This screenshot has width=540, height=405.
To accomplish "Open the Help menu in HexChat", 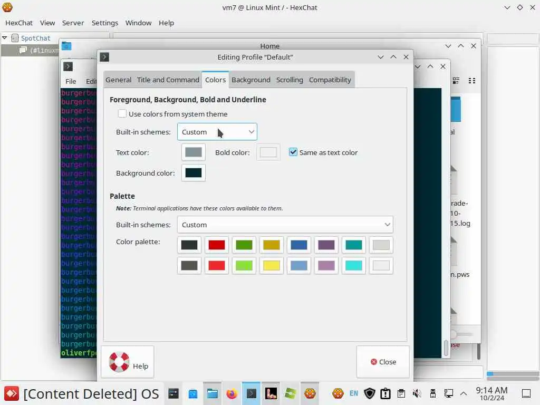I will click(166, 23).
